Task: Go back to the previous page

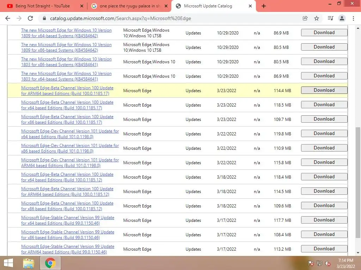Action: [x=8, y=18]
